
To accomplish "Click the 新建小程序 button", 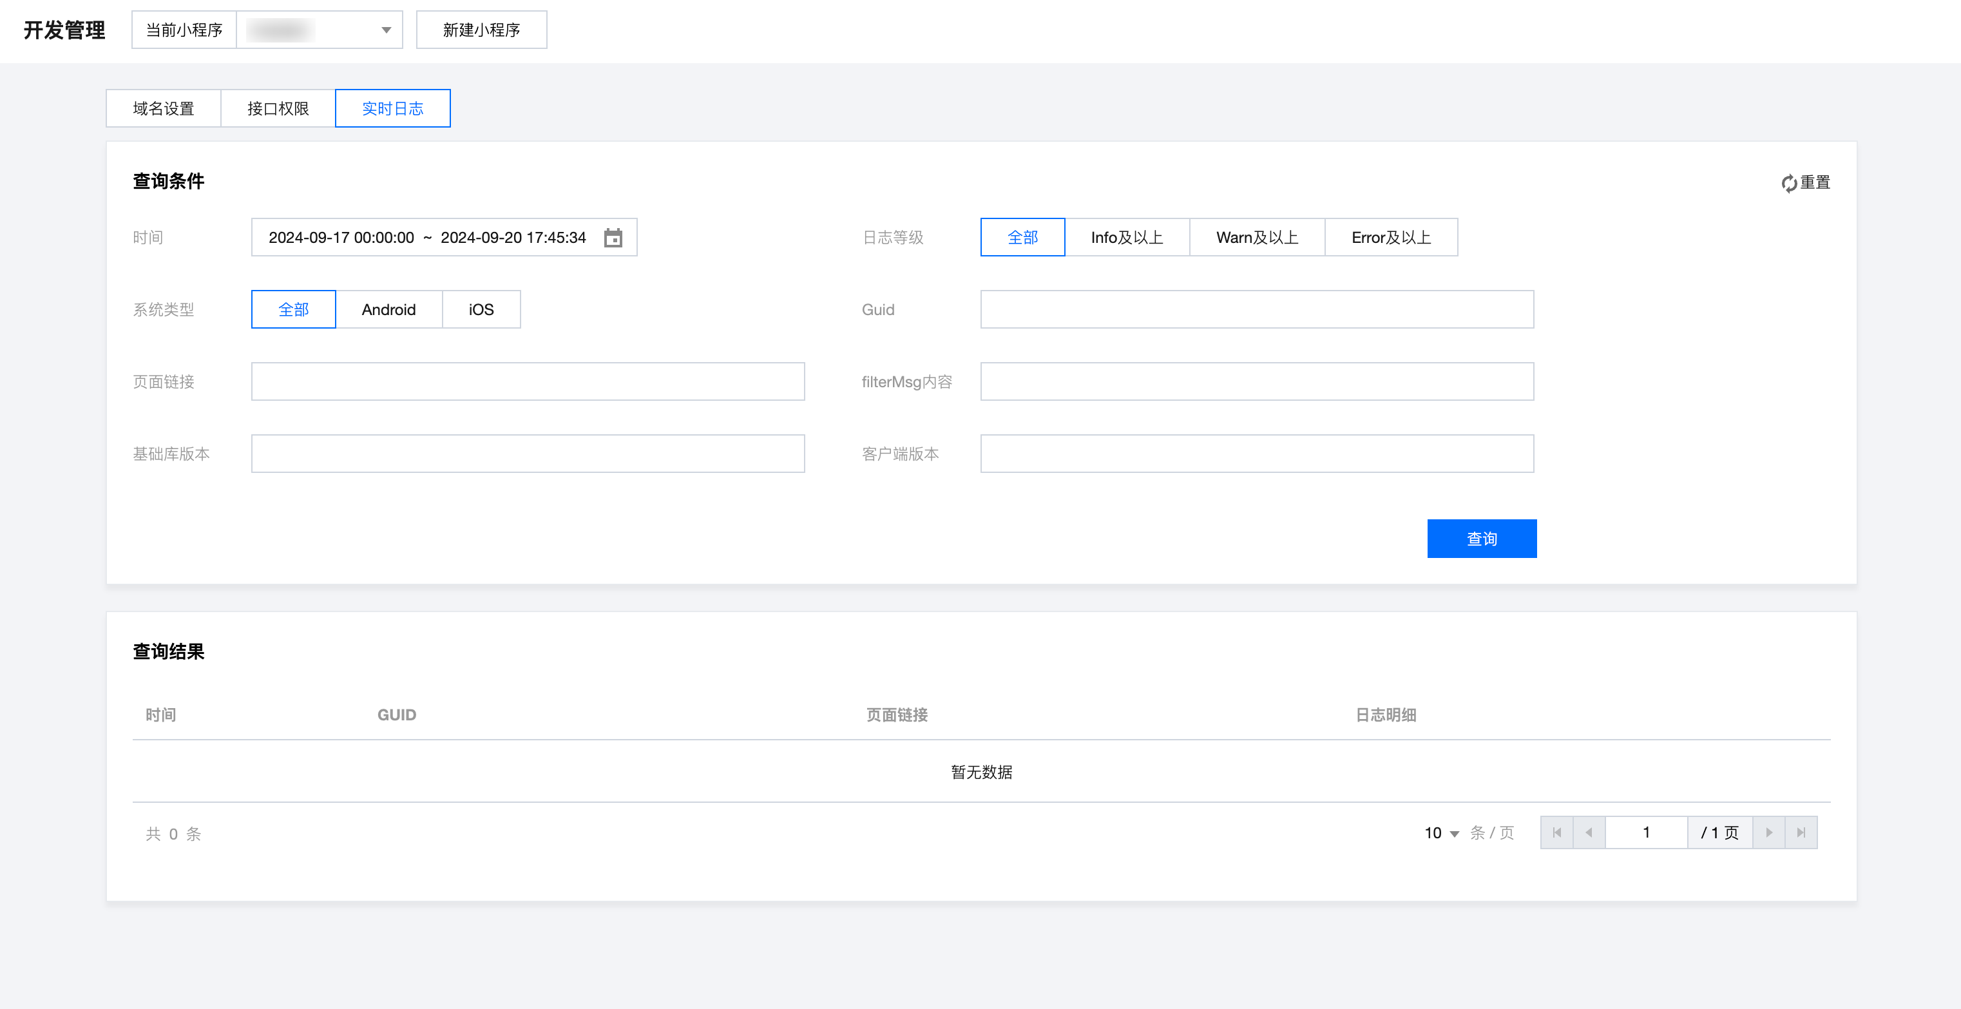I will [481, 30].
